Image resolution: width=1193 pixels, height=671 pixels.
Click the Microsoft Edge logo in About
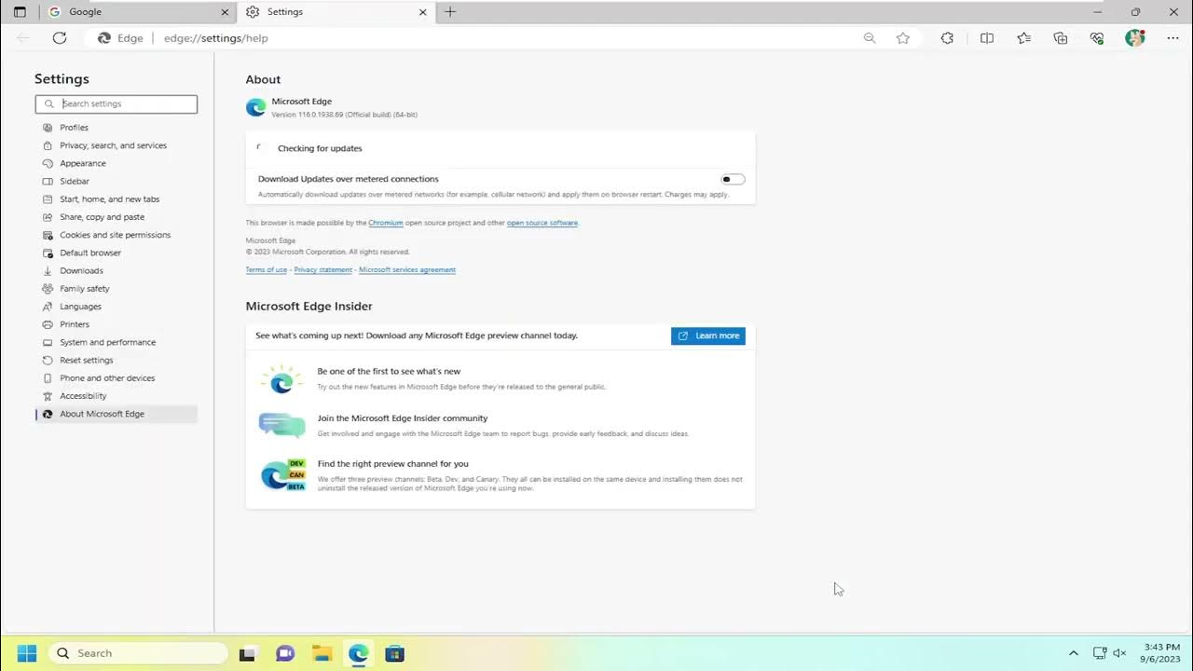coord(255,107)
